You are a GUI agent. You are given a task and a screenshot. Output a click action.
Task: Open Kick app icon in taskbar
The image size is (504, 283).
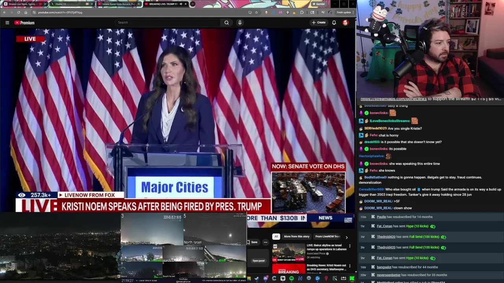point(352,279)
